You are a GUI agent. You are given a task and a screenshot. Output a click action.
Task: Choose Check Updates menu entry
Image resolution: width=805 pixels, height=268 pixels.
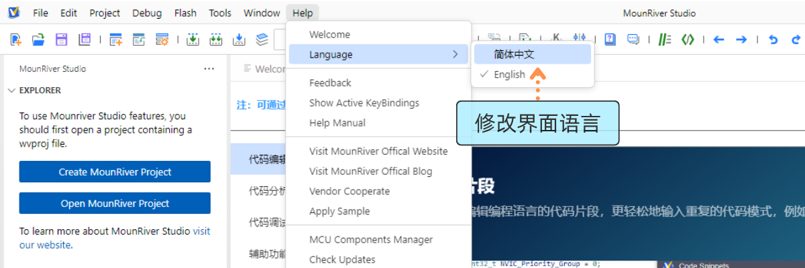(378, 259)
